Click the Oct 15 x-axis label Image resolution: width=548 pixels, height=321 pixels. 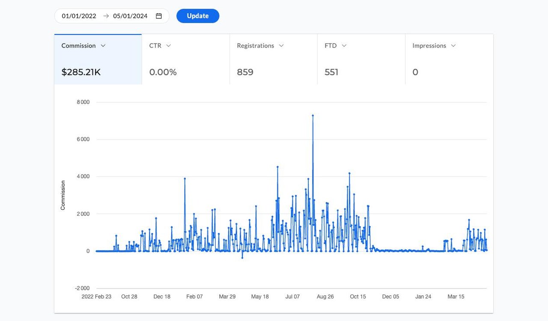click(x=358, y=297)
